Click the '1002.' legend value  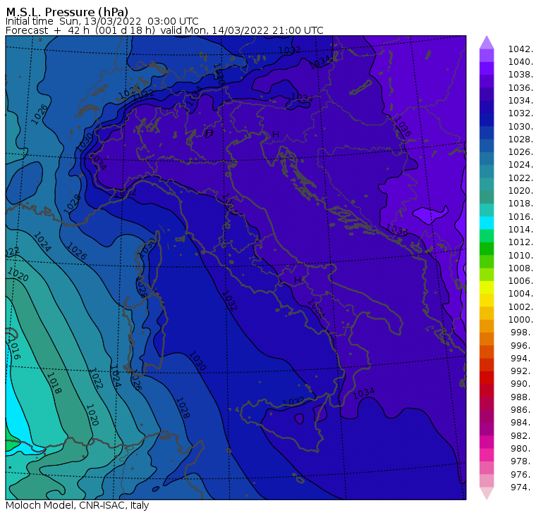[520, 306]
